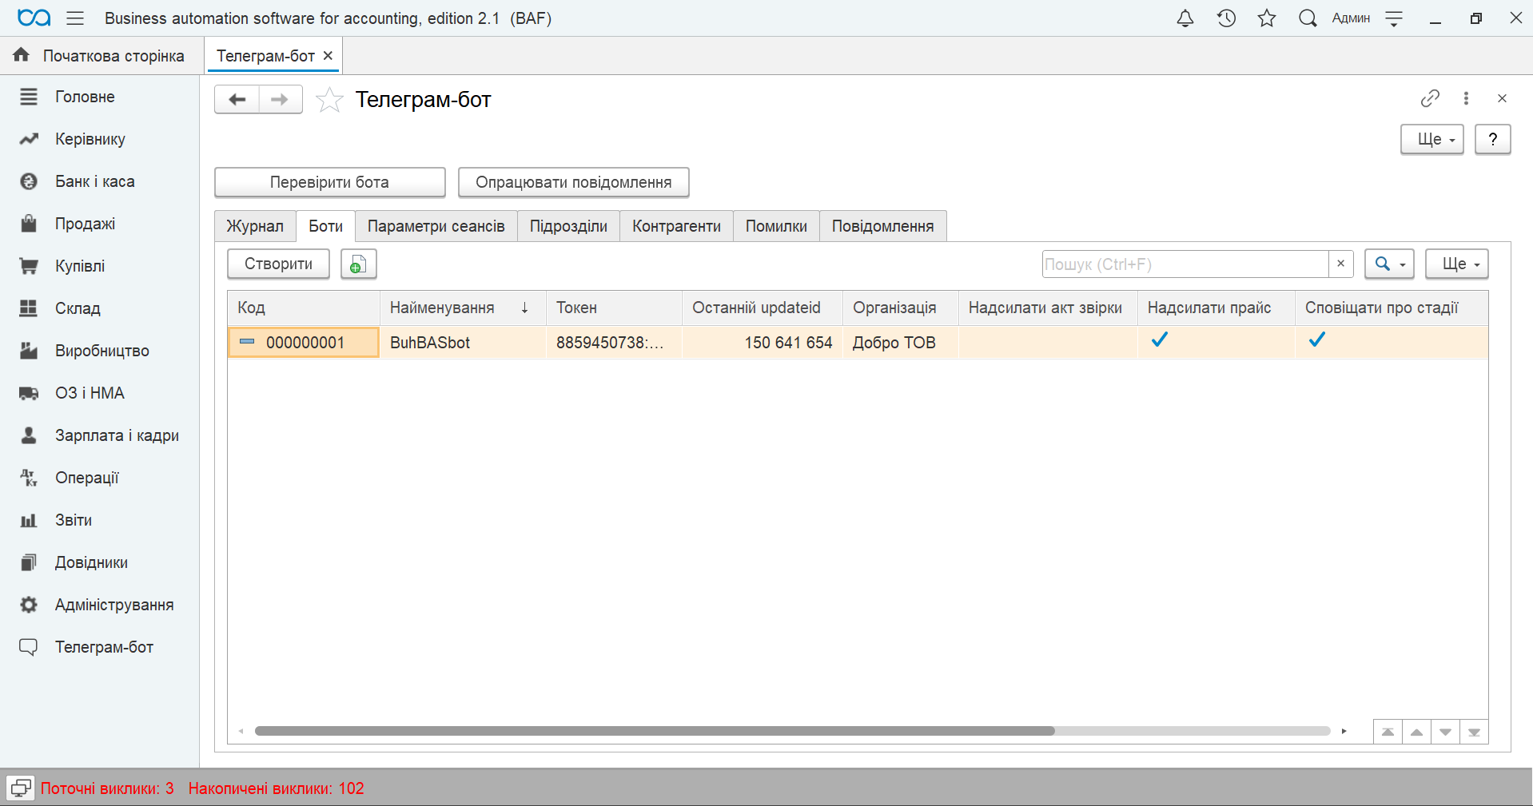Viewport: 1533px width, 806px height.
Task: Switch to the Помилки tab
Action: click(776, 226)
